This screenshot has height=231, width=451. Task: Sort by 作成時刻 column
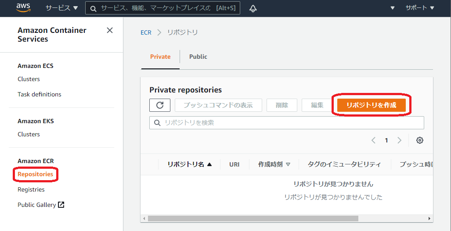tap(274, 164)
